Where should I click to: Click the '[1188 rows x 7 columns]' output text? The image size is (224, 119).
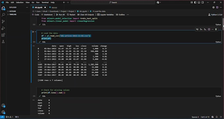[50, 80]
